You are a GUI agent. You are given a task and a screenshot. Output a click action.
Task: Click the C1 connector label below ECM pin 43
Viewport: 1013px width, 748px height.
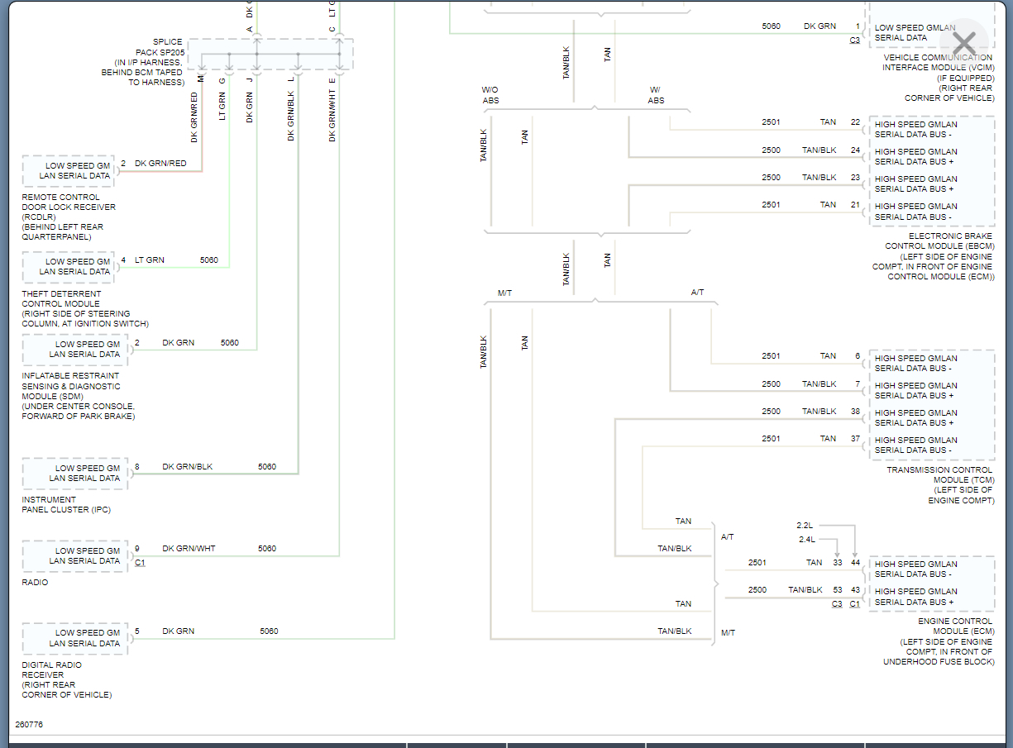click(x=854, y=604)
